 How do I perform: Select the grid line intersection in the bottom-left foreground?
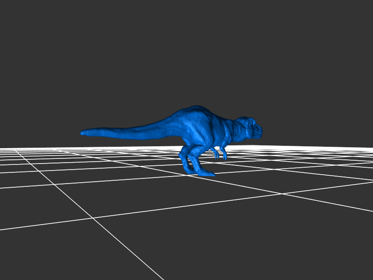click(92, 218)
